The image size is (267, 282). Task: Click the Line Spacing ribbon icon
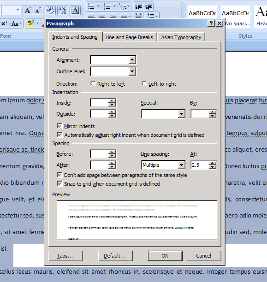(x=150, y=16)
